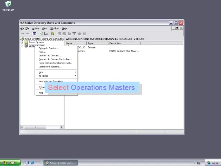Click the Forward arrow toolbar icon

click(x=28, y=34)
